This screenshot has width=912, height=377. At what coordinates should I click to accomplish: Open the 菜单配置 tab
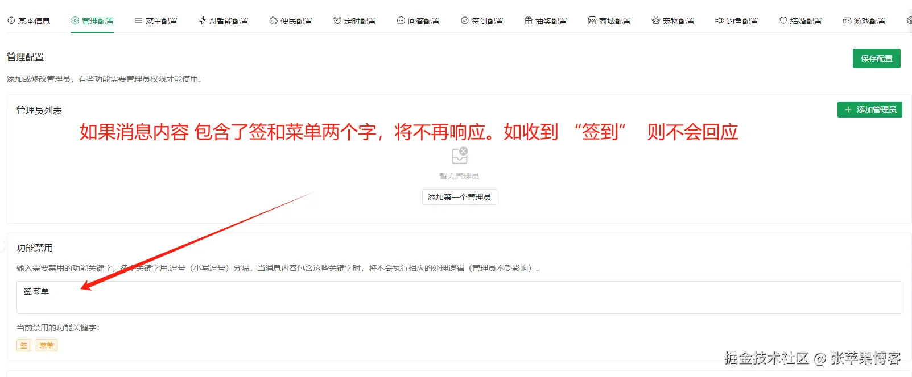pos(156,21)
